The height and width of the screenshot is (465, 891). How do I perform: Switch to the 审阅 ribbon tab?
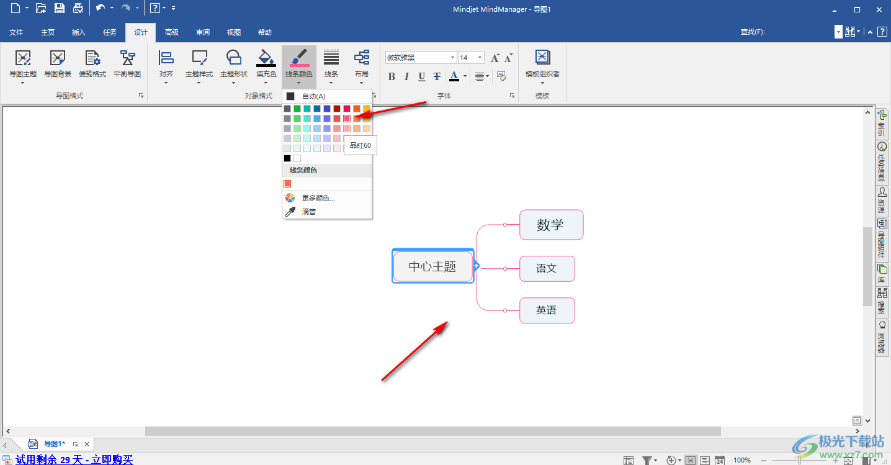203,32
